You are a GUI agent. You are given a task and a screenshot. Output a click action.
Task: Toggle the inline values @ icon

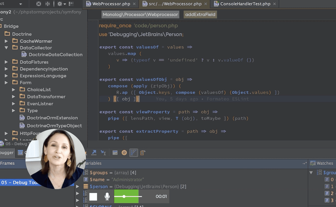point(124,152)
